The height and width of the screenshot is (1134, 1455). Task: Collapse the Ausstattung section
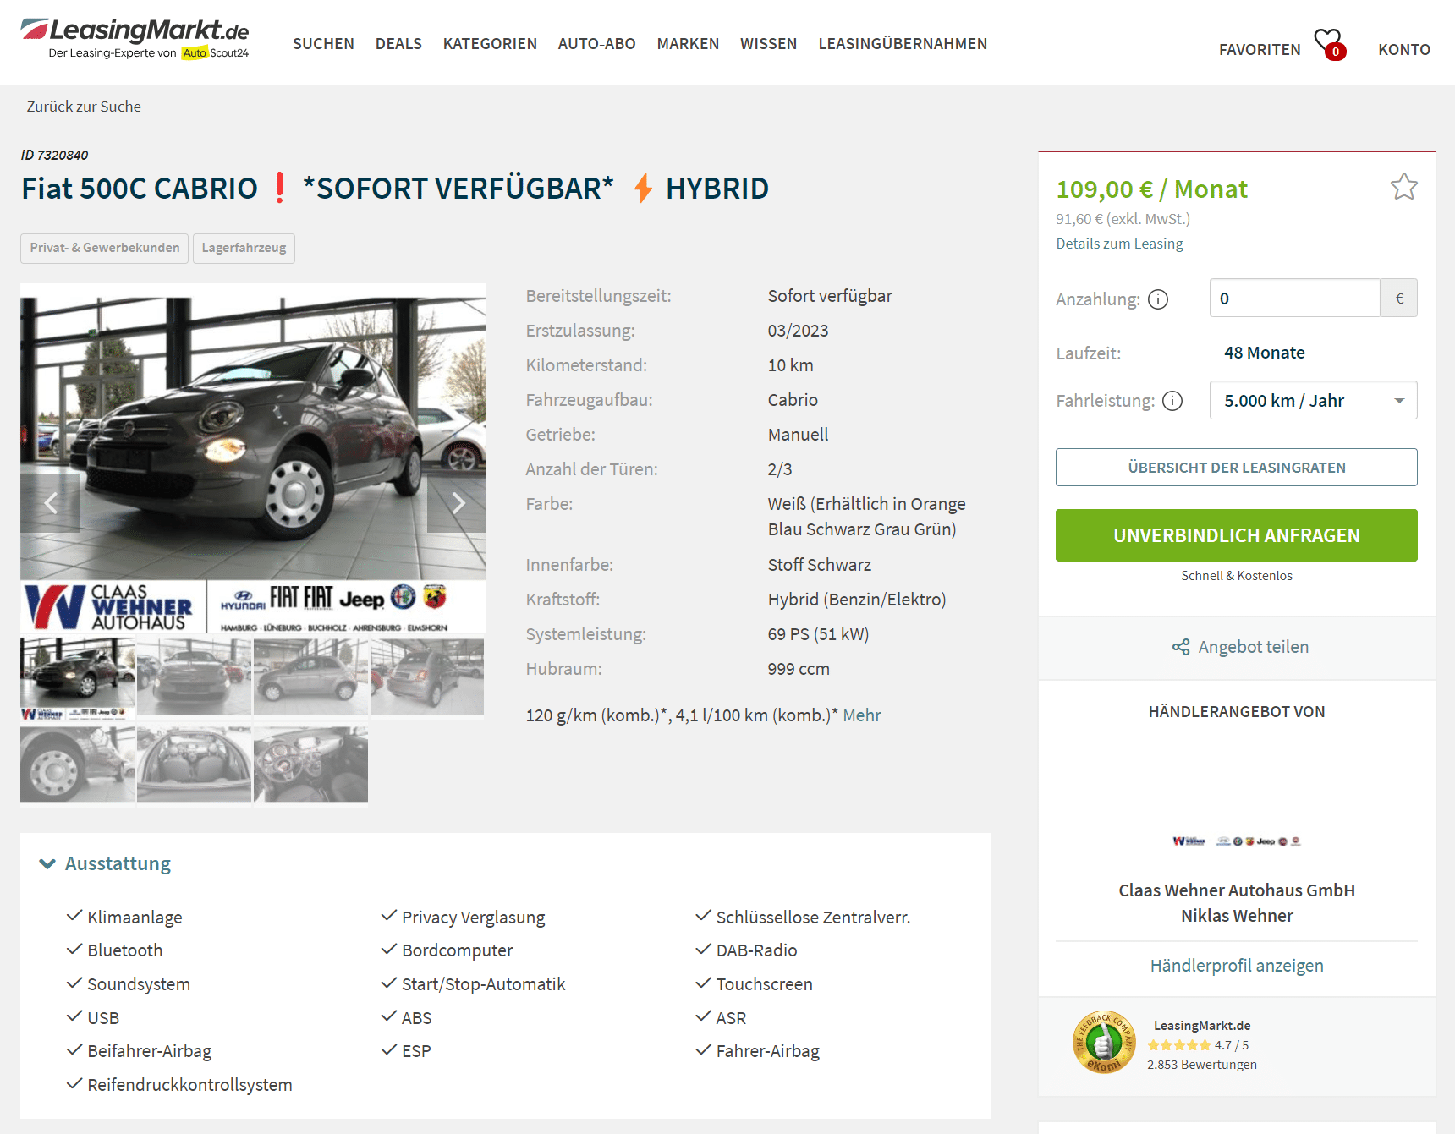pyautogui.click(x=106, y=863)
